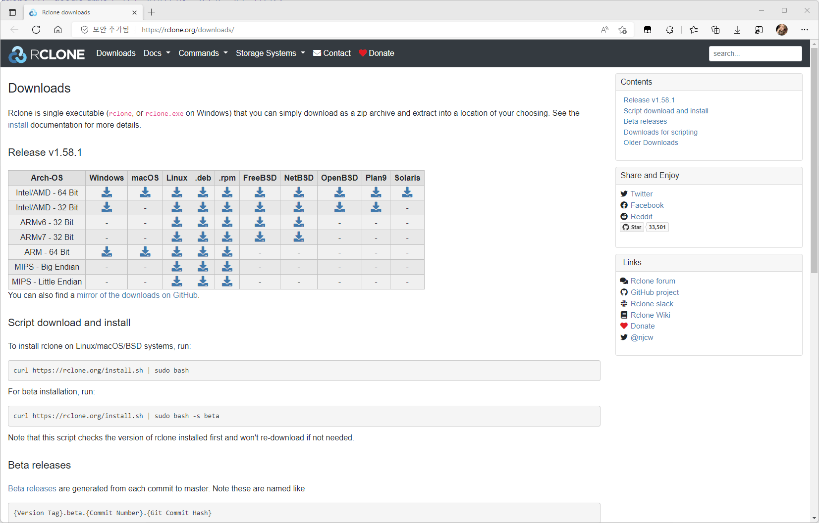Image resolution: width=819 pixels, height=523 pixels.
Task: Add this page to favorites
Action: click(x=623, y=30)
